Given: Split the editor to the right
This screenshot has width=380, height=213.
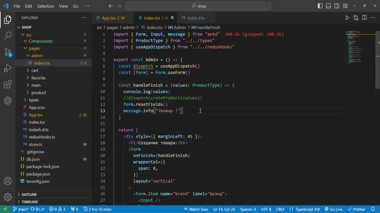Looking at the screenshot, I should (x=364, y=18).
